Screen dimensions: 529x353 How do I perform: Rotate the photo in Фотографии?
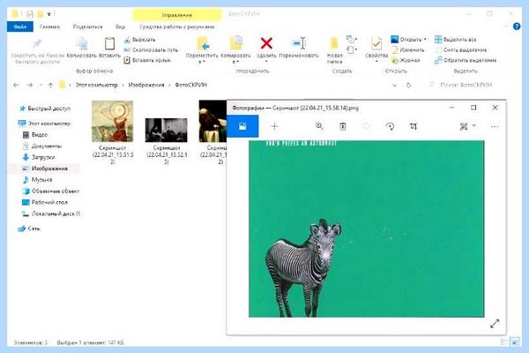pyautogui.click(x=390, y=126)
